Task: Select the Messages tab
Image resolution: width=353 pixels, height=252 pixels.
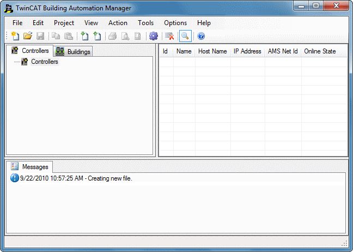Action: click(29, 167)
